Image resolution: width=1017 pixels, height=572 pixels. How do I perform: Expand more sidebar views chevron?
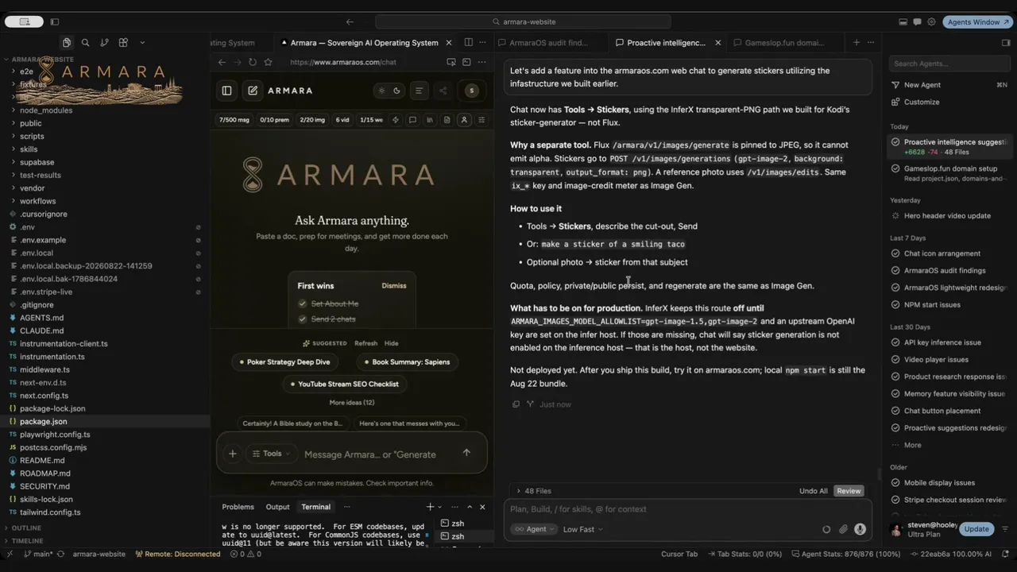[142, 43]
